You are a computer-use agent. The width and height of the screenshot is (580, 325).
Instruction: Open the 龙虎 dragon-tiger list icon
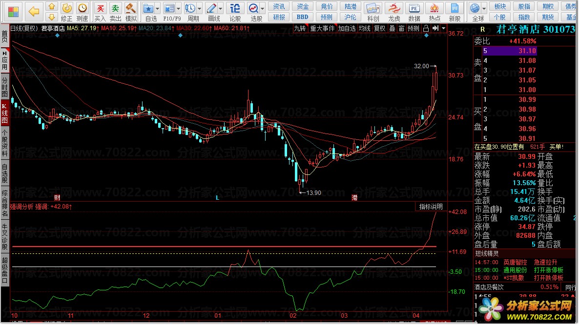(x=394, y=11)
